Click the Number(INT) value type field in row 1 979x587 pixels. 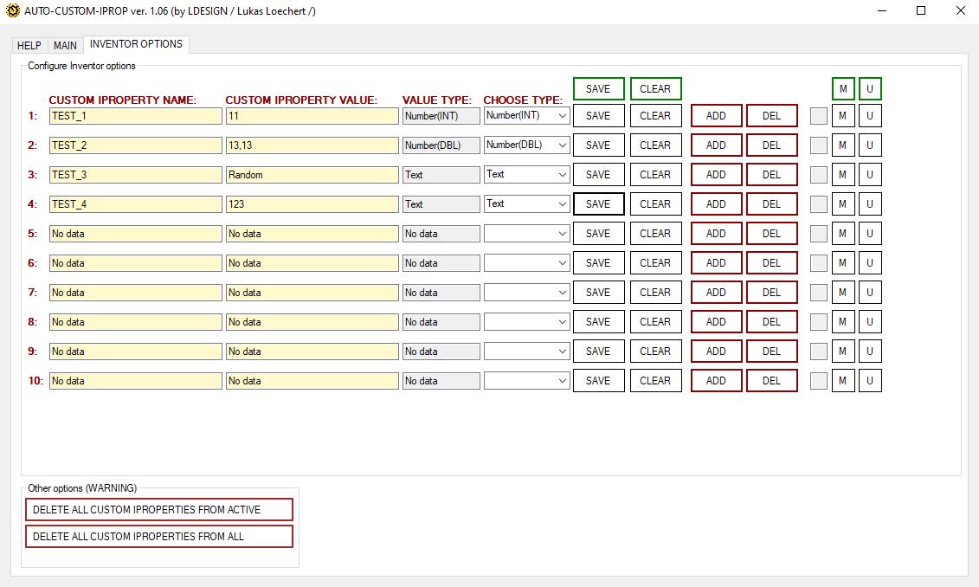click(441, 116)
